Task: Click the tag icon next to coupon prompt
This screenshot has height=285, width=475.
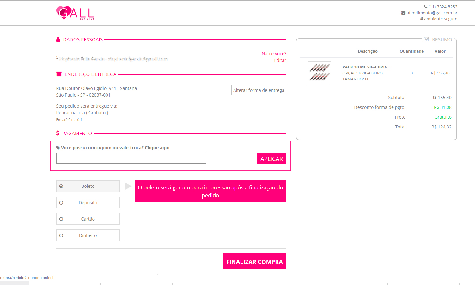Action: (x=58, y=148)
